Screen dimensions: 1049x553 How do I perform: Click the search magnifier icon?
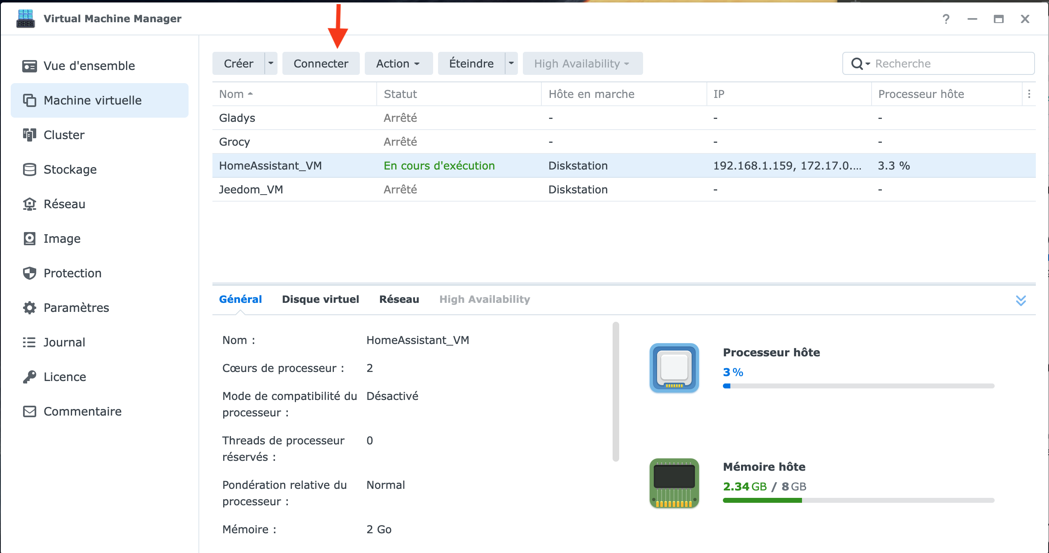click(x=858, y=64)
